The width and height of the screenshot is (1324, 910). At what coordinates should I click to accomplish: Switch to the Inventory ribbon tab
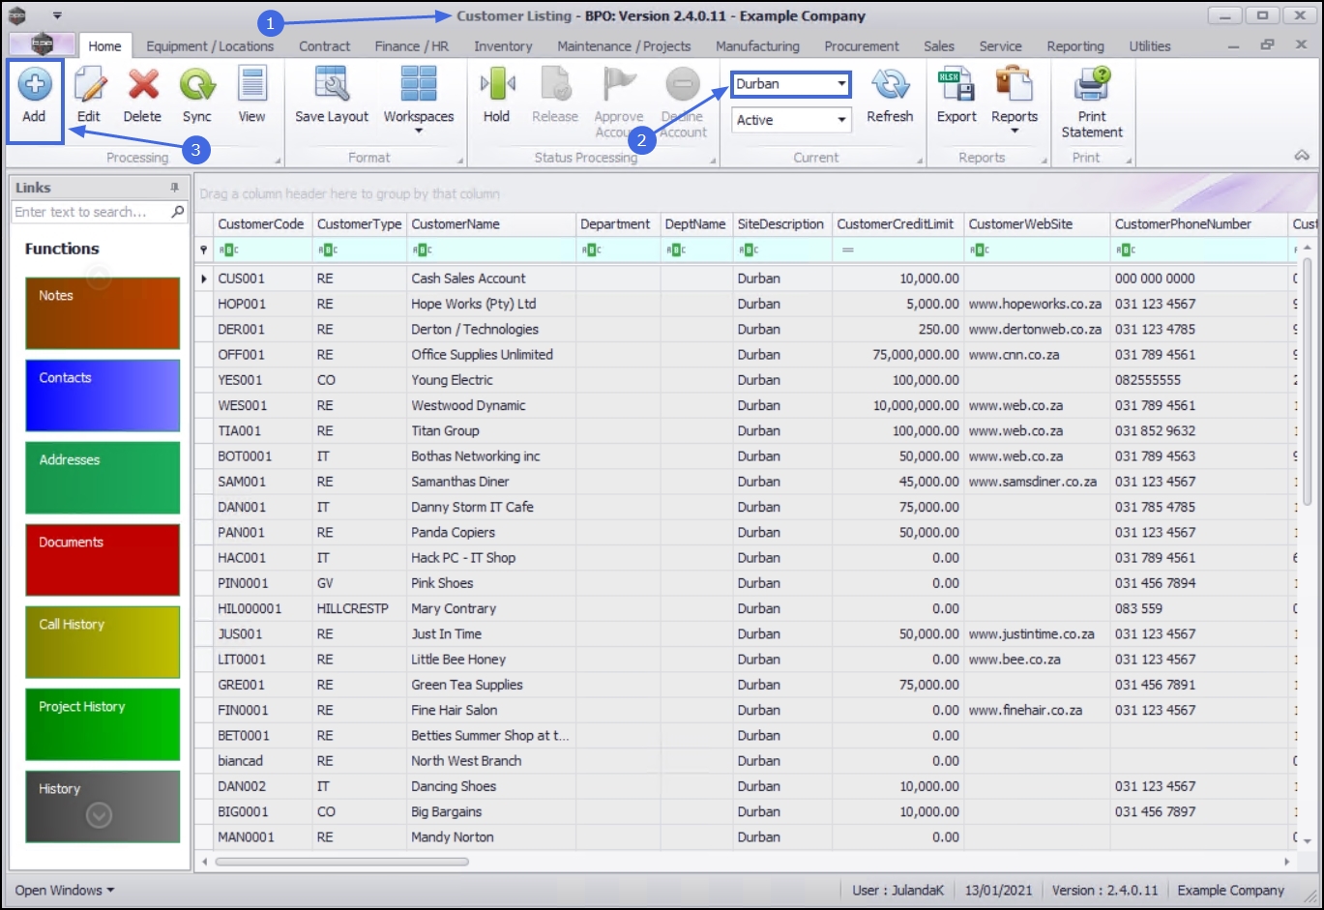(503, 46)
